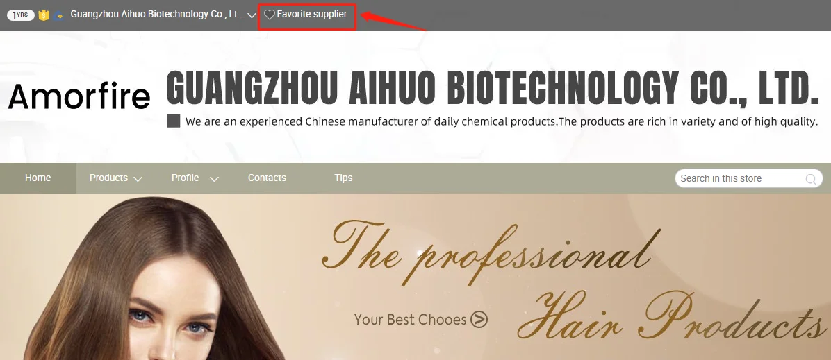
Task: Expand the Products menu chevron
Action: pos(138,179)
